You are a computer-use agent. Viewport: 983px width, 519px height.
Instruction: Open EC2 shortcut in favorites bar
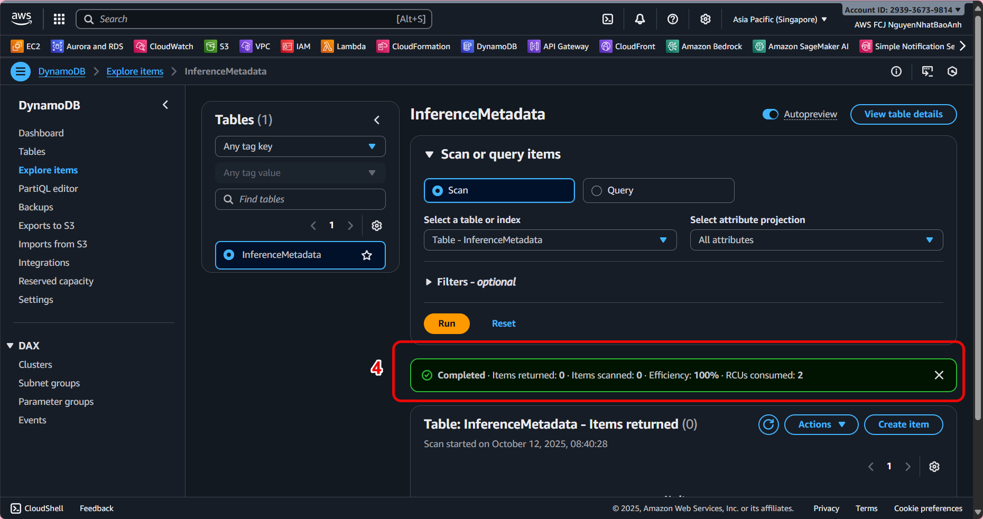click(25, 47)
